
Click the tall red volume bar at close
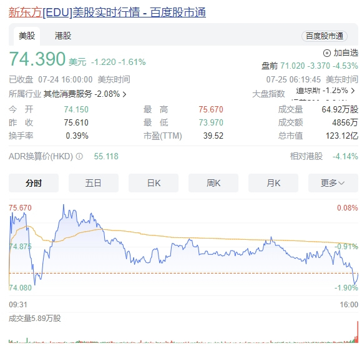coord(358,332)
